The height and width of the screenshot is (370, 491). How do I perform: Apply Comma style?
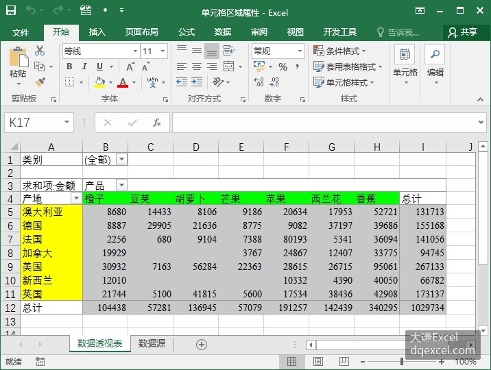(x=297, y=66)
